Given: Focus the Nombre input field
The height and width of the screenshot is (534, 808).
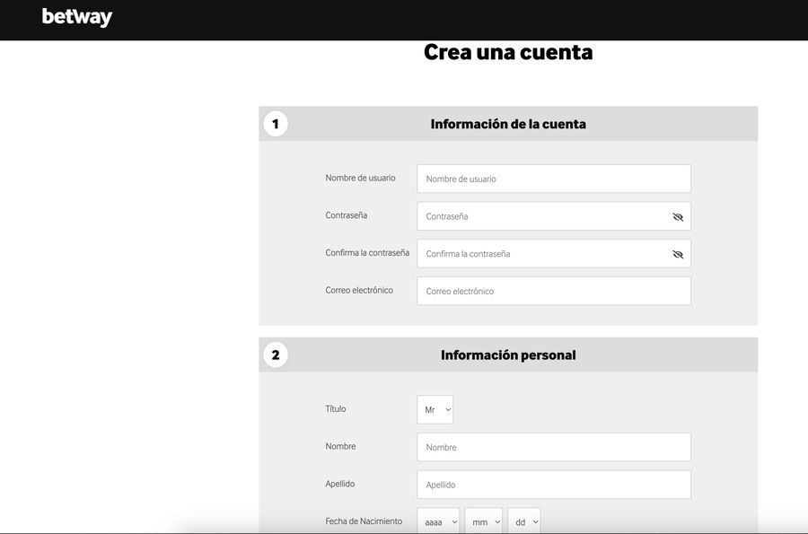Looking at the screenshot, I should click(554, 447).
